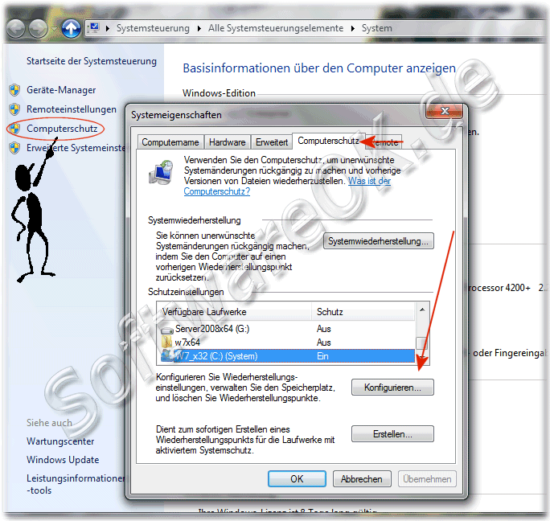Viewport: 550px width, 521px height.
Task: Open Wartungscenter link
Action: click(60, 441)
